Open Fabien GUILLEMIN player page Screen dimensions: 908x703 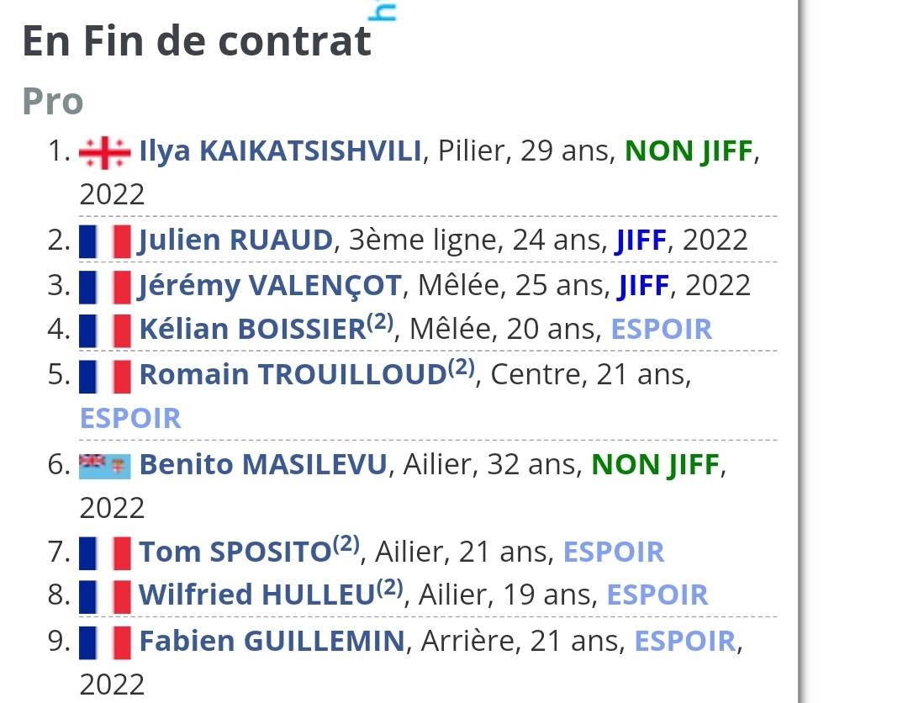tap(272, 641)
